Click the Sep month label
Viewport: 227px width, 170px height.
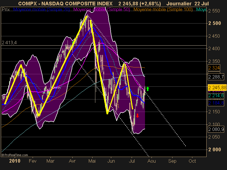pyautogui.click(x=172, y=161)
